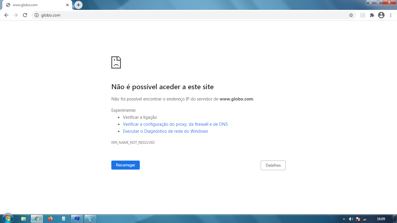Reload the page via toolbar refresh icon
Viewport: 397px width, 223px height.
(x=25, y=15)
